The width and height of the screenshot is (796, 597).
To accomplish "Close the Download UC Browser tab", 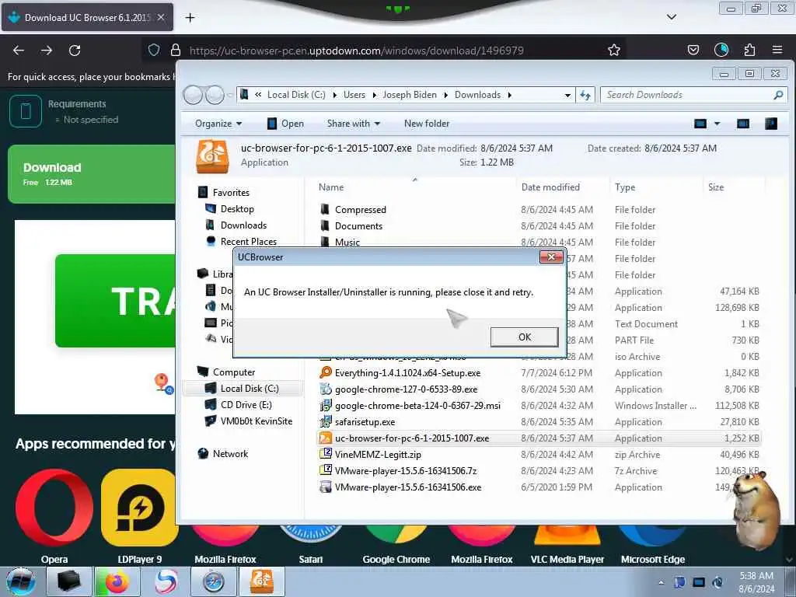I will [x=161, y=17].
